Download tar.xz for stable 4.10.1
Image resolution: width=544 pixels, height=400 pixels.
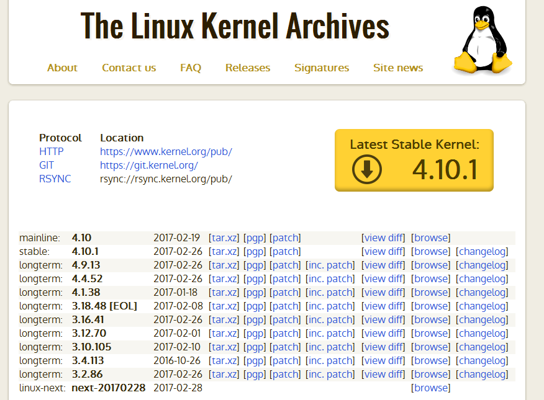pyautogui.click(x=224, y=251)
